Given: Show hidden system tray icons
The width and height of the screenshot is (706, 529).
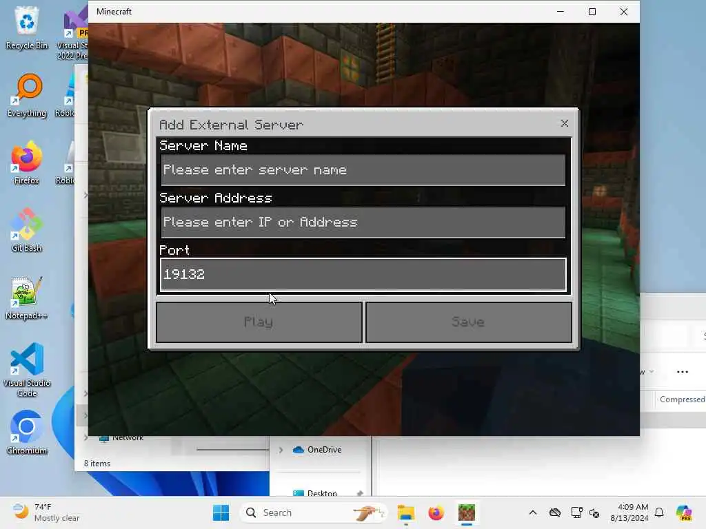Looking at the screenshot, I should (533, 512).
